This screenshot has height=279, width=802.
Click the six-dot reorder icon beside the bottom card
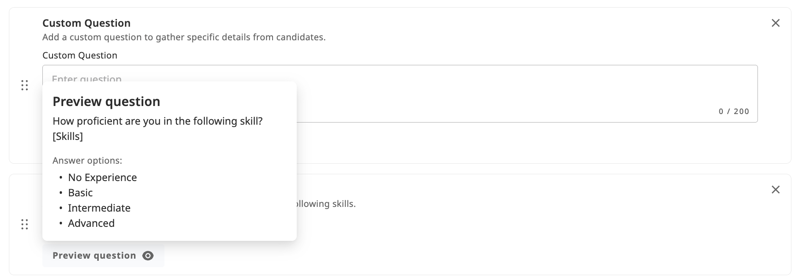25,224
